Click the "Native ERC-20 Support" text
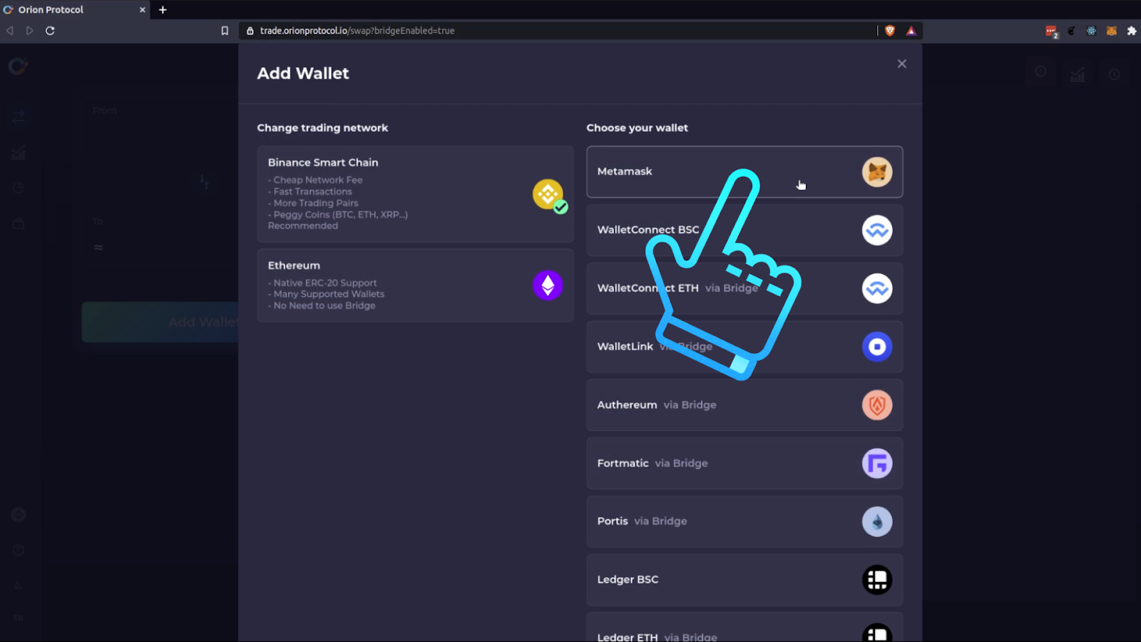 point(325,283)
